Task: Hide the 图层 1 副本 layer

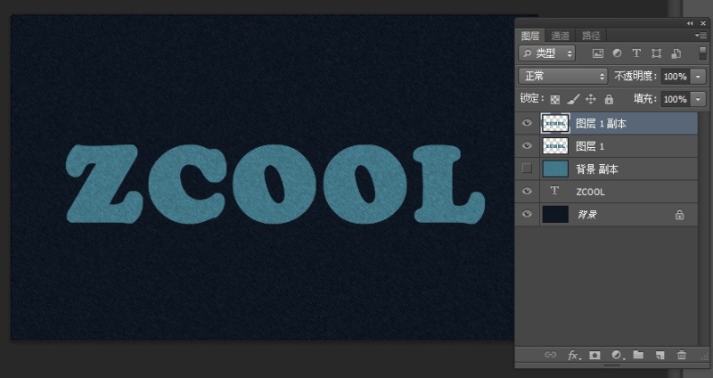Action: pos(527,123)
